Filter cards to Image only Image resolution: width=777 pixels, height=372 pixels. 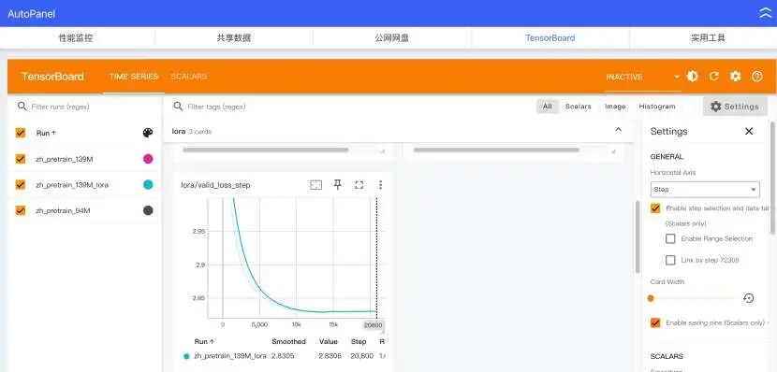pyautogui.click(x=615, y=107)
